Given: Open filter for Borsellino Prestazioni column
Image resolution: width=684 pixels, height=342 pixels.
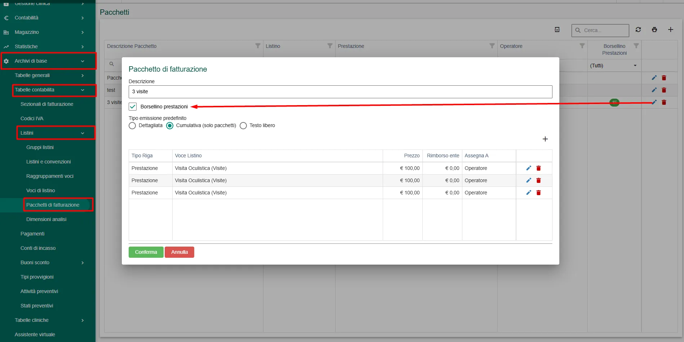Looking at the screenshot, I should click(x=636, y=46).
